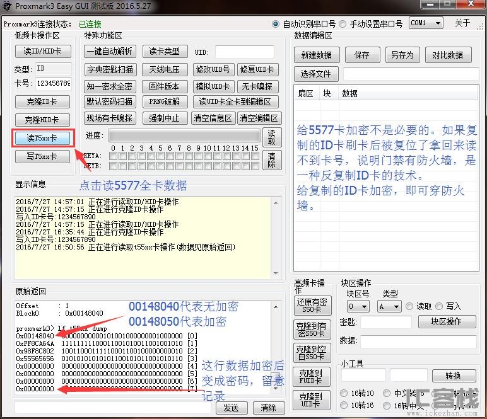Viewport: 487px width, 419px height.
Task: Click the 卡号 input field showing 123456789
Action: [54, 83]
